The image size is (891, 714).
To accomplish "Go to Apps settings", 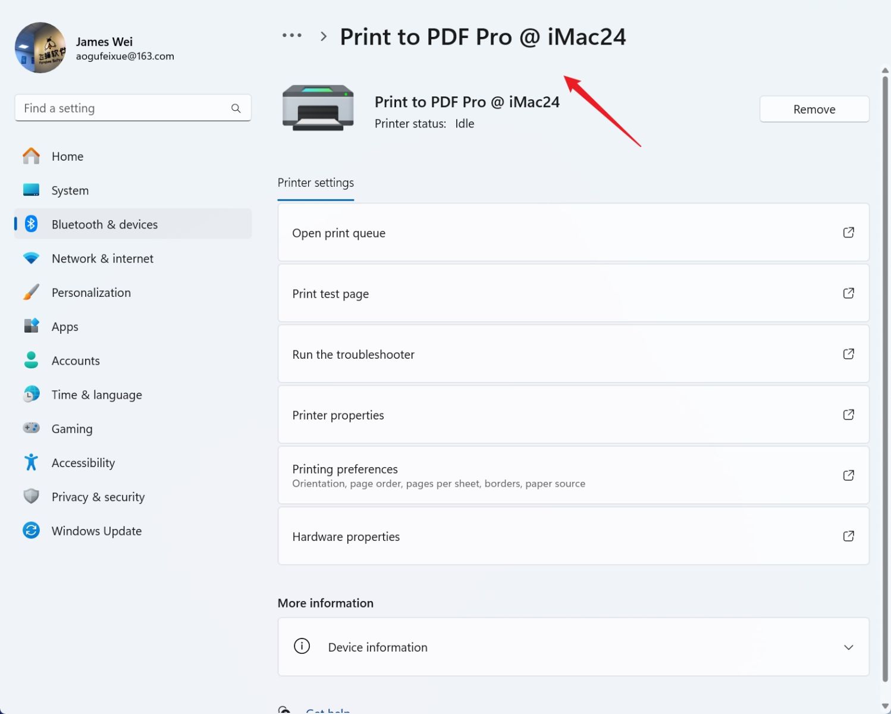I will [133, 326].
